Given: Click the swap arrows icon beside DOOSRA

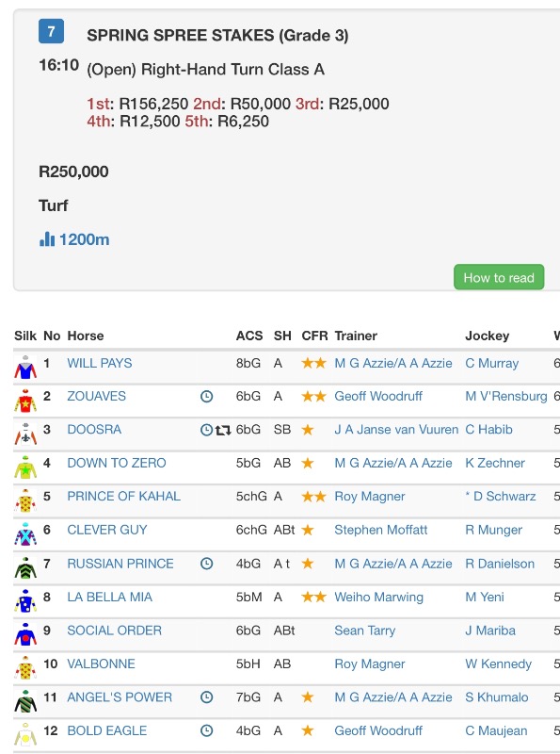Looking at the screenshot, I should tap(223, 430).
